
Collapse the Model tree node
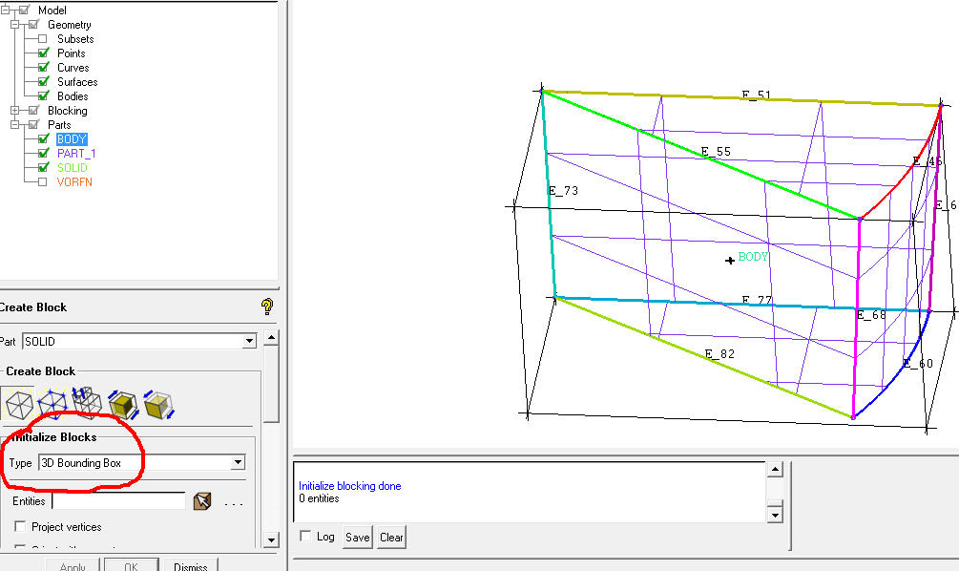coord(6,10)
